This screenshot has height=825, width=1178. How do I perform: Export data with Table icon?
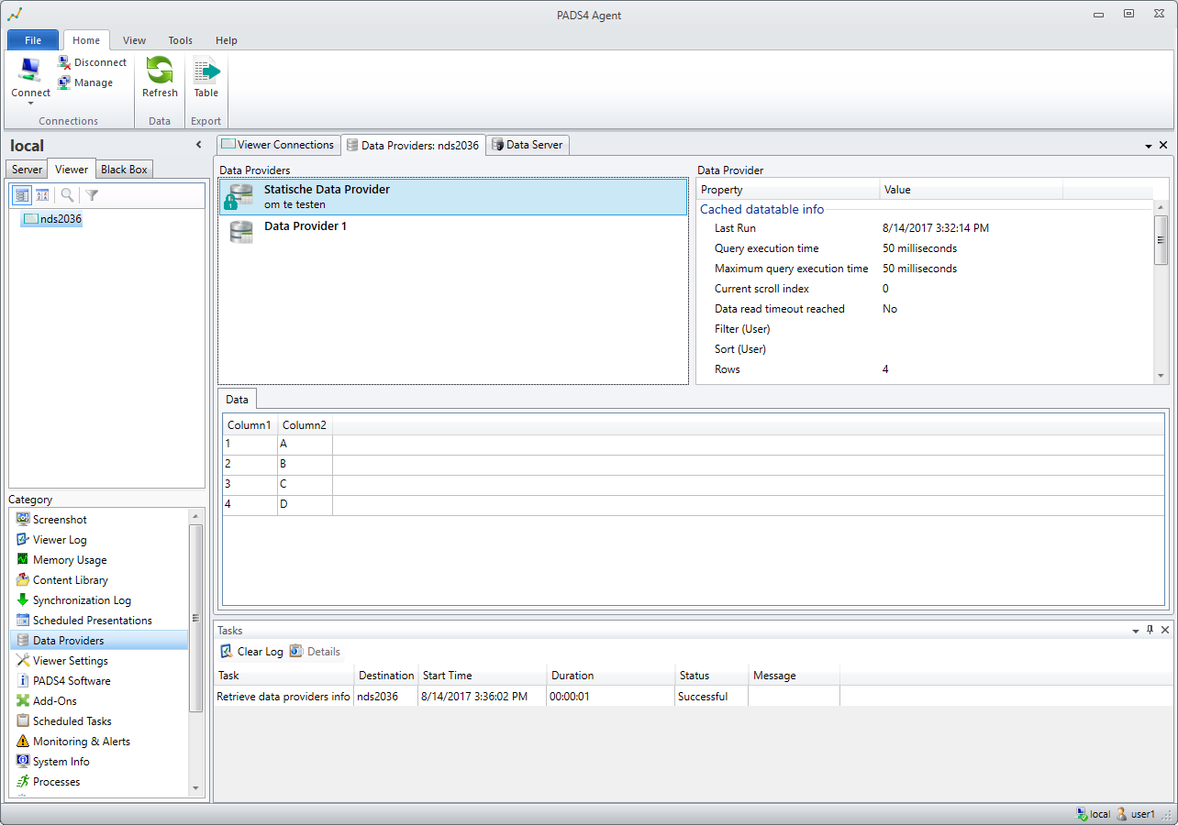(206, 77)
